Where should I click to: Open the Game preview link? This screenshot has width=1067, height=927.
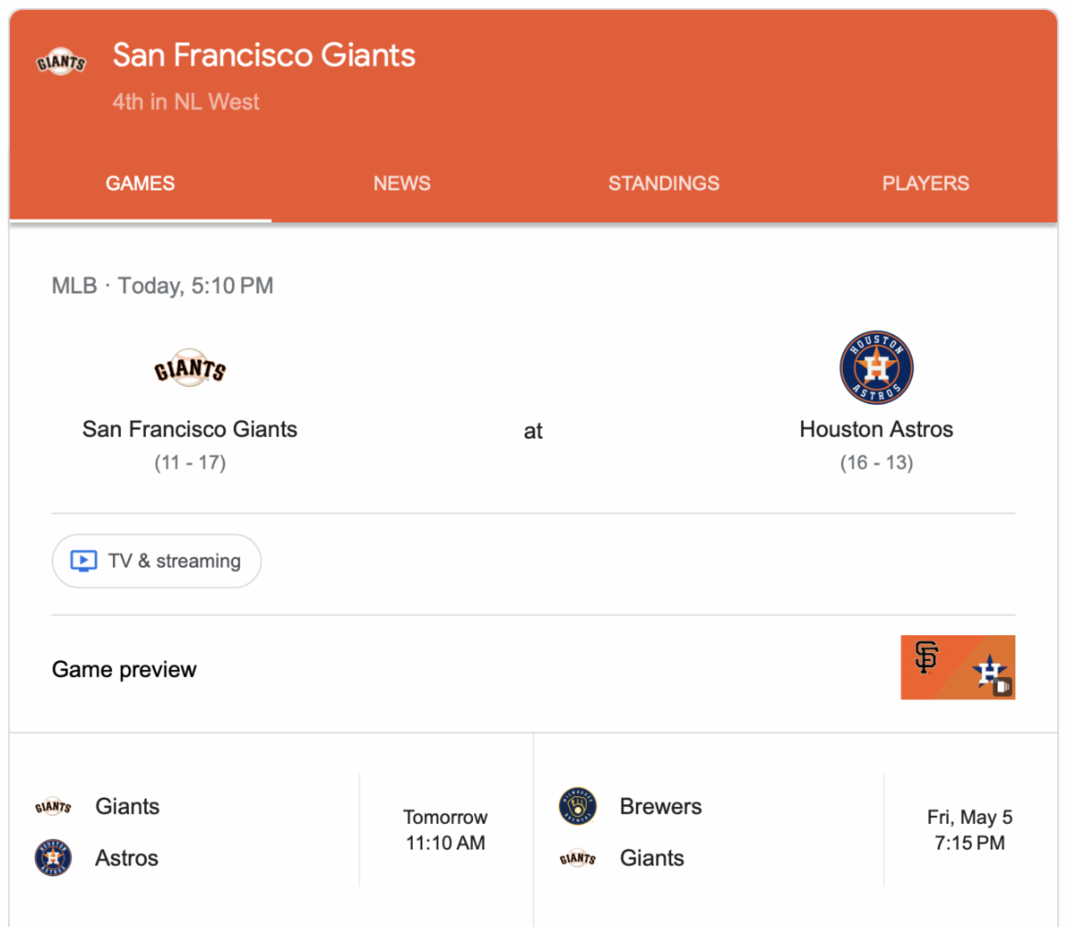point(124,669)
